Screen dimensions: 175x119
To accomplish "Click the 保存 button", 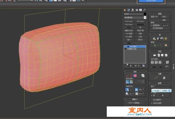I will click(x=165, y=17).
